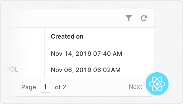Click the 'of 2' page count text
The image size is (183, 104).
coord(60,87)
